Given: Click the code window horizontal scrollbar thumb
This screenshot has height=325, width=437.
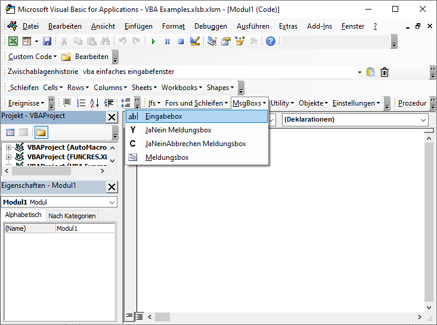Looking at the screenshot, I should point(162,317).
